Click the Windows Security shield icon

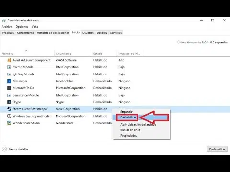[9, 116]
